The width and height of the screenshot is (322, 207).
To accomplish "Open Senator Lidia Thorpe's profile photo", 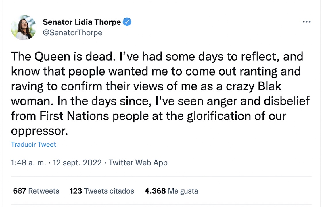I will point(24,28).
